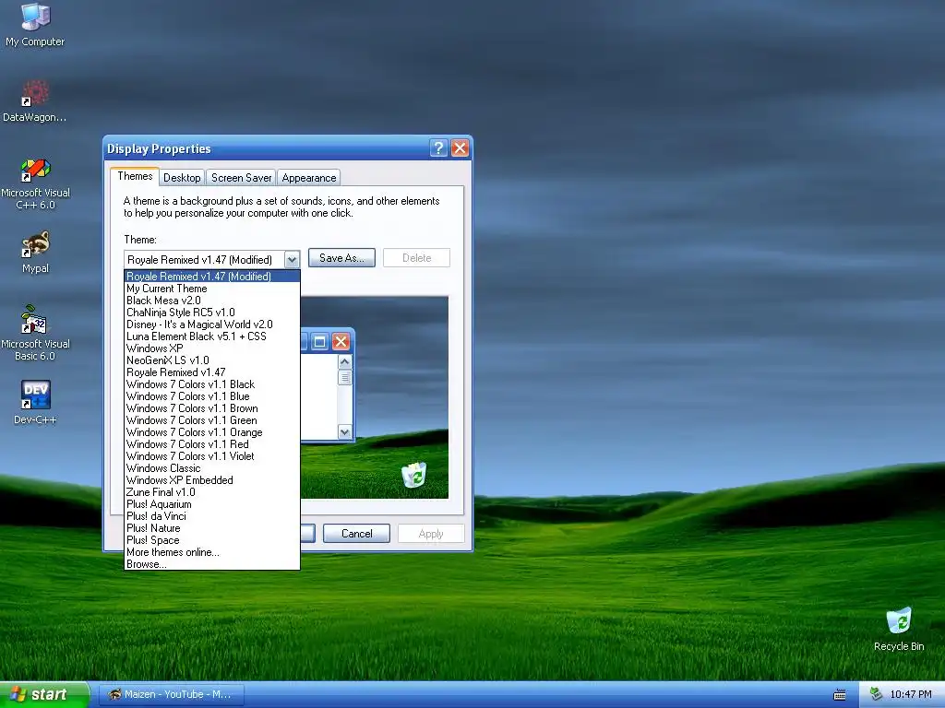Choose More themes online... entry

212,553
